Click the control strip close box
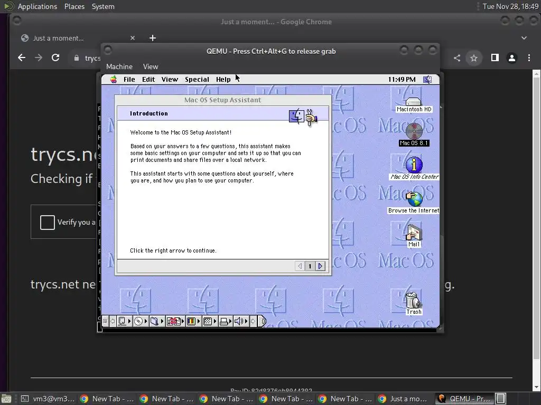This screenshot has height=405, width=541. [x=105, y=321]
